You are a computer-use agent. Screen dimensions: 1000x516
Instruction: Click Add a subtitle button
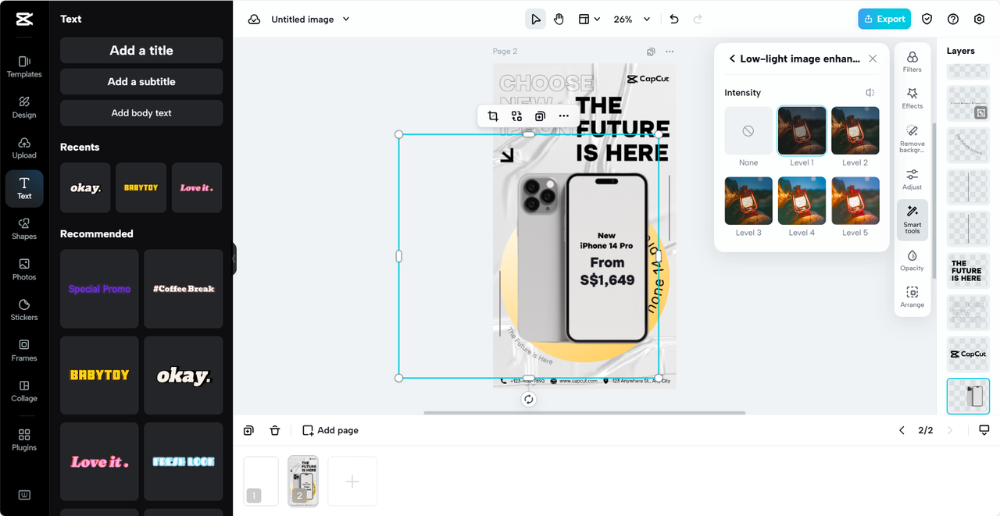coord(141,81)
